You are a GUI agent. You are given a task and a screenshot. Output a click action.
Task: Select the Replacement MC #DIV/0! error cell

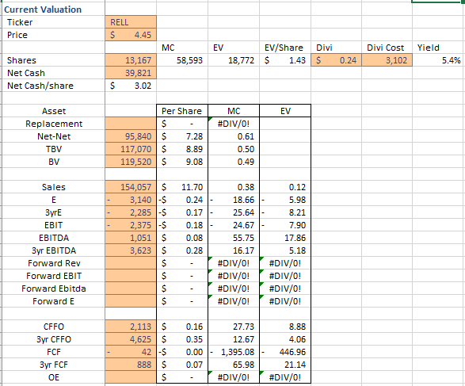(x=234, y=124)
